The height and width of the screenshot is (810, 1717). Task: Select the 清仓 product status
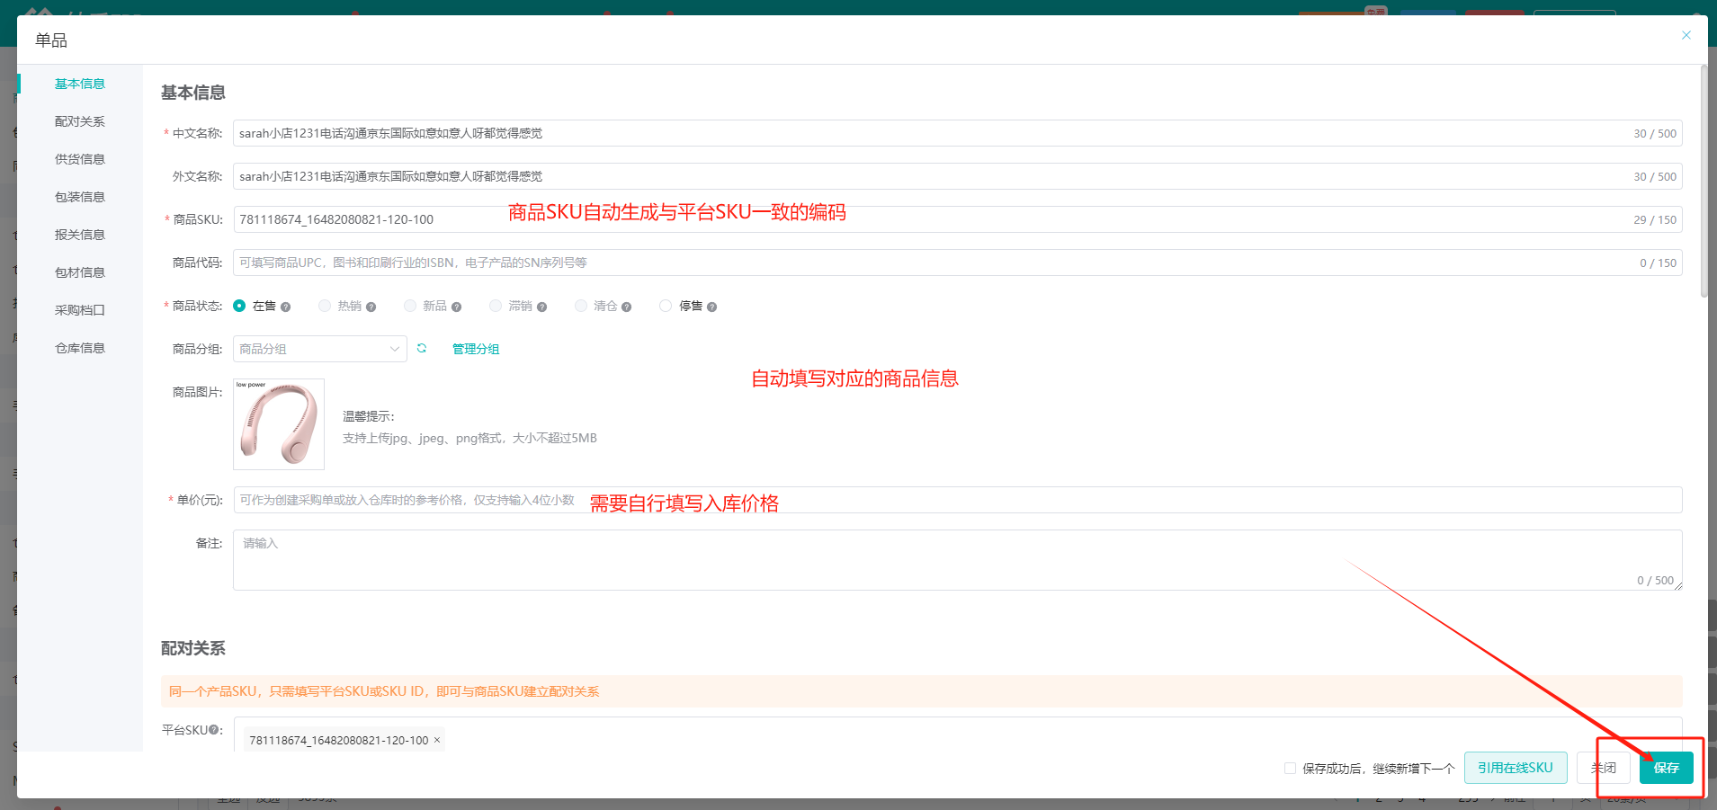581,306
